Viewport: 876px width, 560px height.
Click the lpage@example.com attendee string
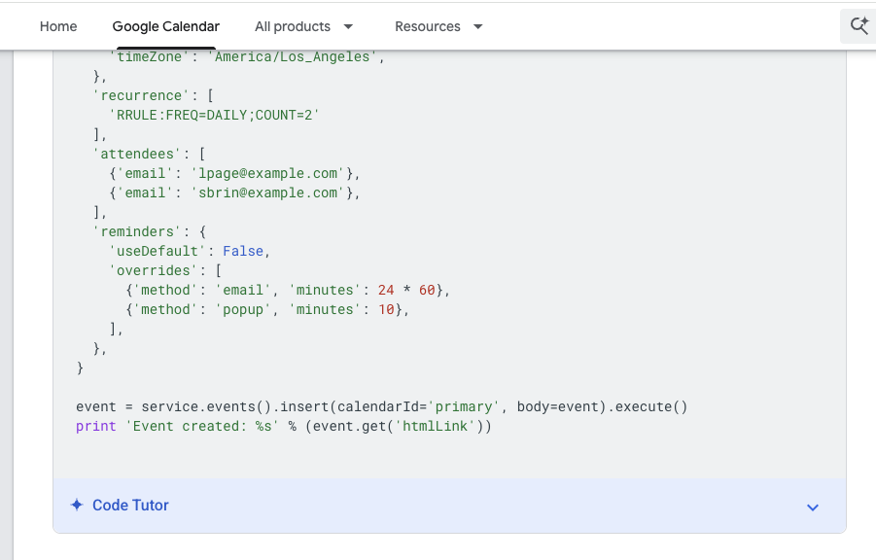click(x=268, y=173)
